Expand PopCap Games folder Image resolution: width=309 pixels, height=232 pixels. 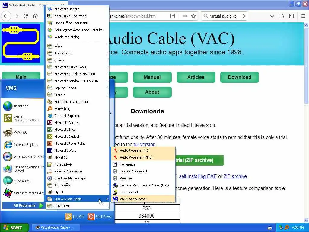coord(78,88)
